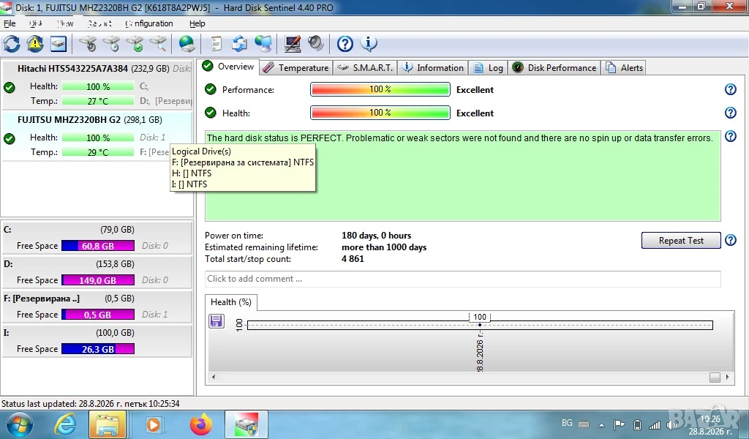
Task: Click help icon beside status text box
Action: click(x=731, y=136)
